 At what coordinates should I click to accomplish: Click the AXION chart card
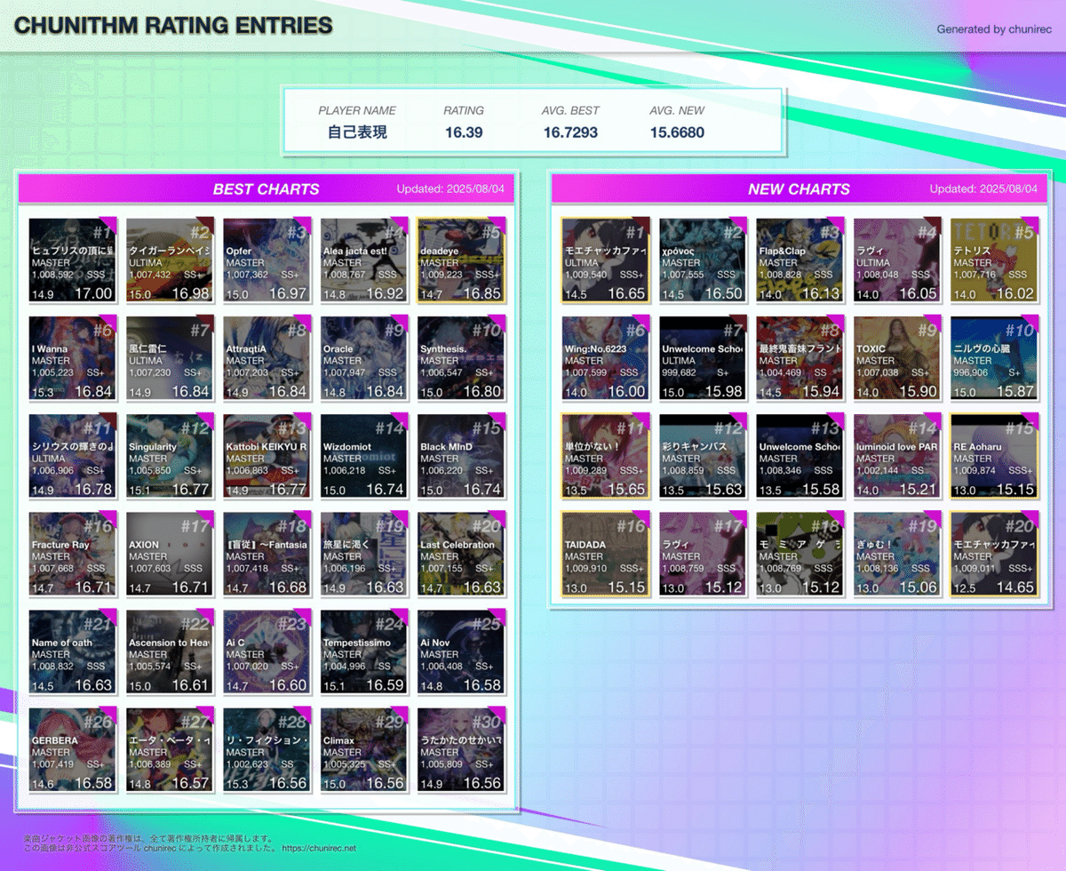pyautogui.click(x=170, y=554)
